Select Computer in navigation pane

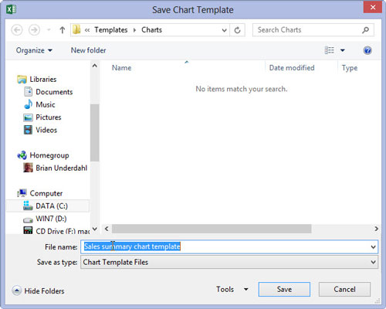[46, 193]
